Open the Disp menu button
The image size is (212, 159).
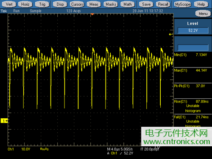(60, 4)
